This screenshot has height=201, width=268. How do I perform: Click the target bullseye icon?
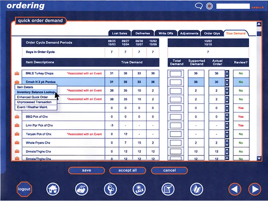coord(209,6)
